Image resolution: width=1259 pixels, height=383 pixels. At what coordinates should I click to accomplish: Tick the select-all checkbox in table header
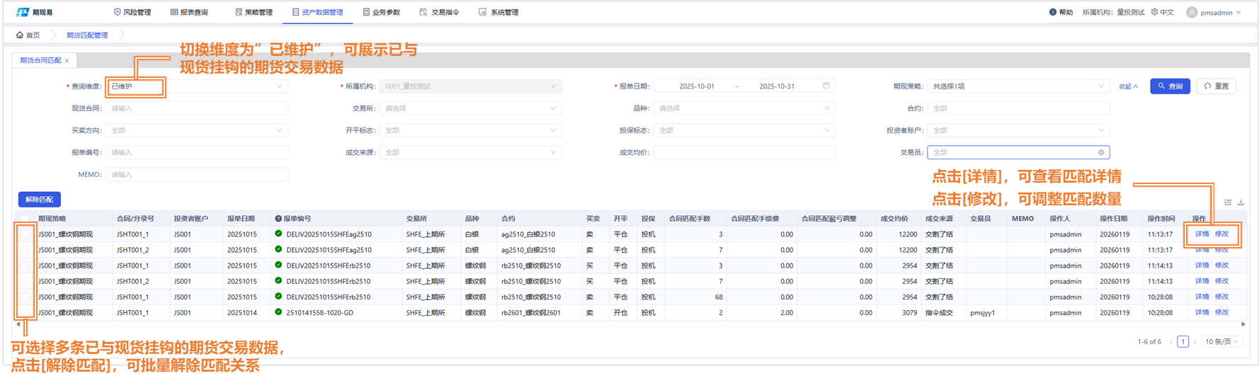pos(25,219)
